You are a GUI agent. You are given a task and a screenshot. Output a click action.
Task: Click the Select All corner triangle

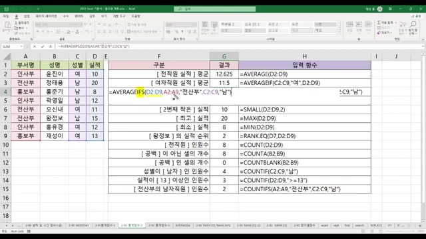coord(7,56)
